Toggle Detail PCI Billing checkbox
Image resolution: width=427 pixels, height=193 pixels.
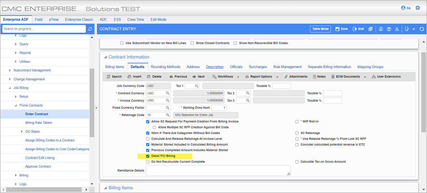(x=148, y=156)
